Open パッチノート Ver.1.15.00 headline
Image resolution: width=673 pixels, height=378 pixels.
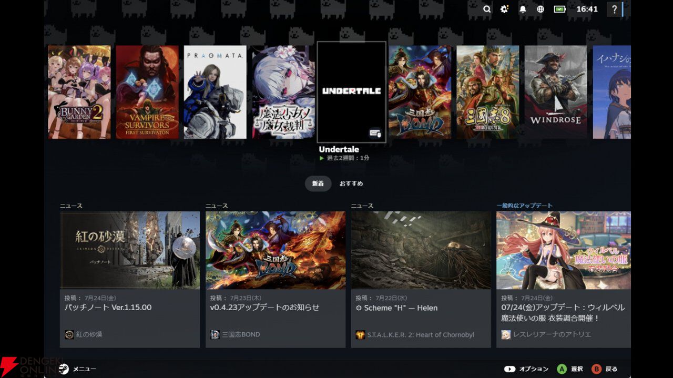click(x=108, y=308)
